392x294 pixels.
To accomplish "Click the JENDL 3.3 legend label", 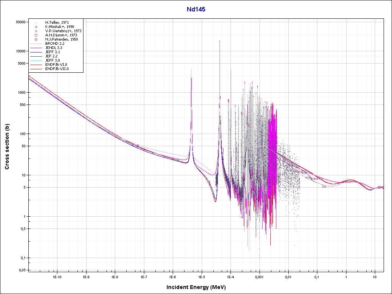I will pyautogui.click(x=54, y=48).
